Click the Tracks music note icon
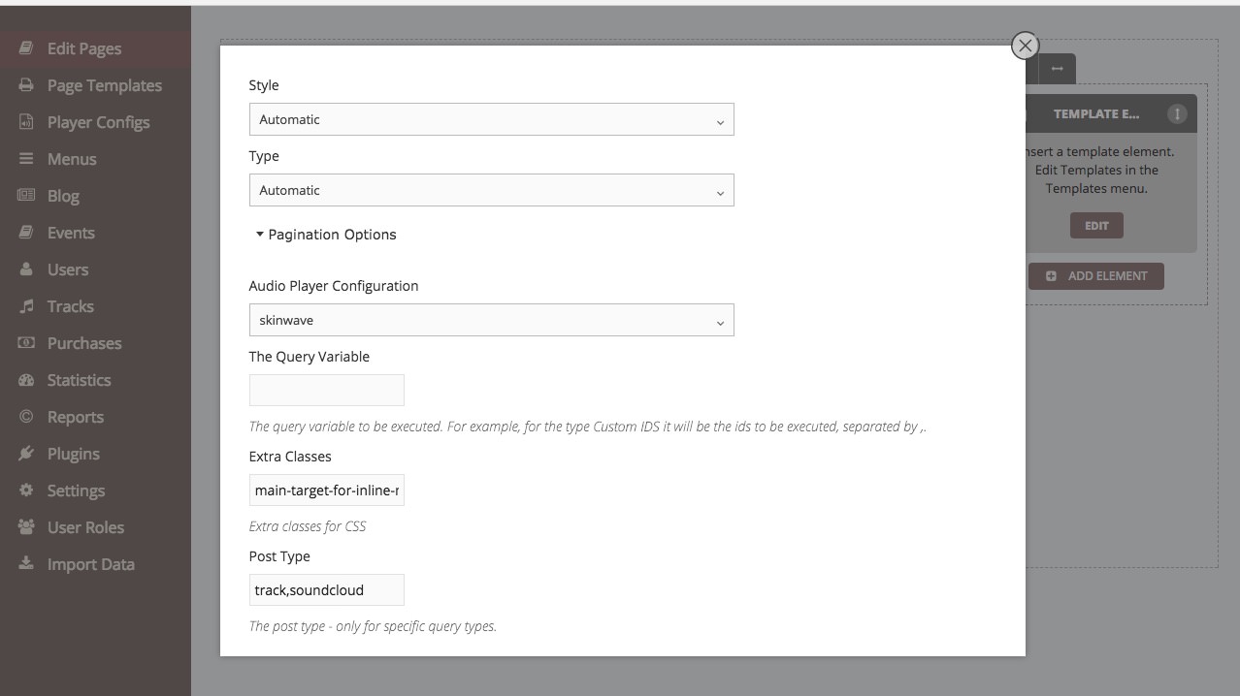1240x696 pixels. click(26, 306)
